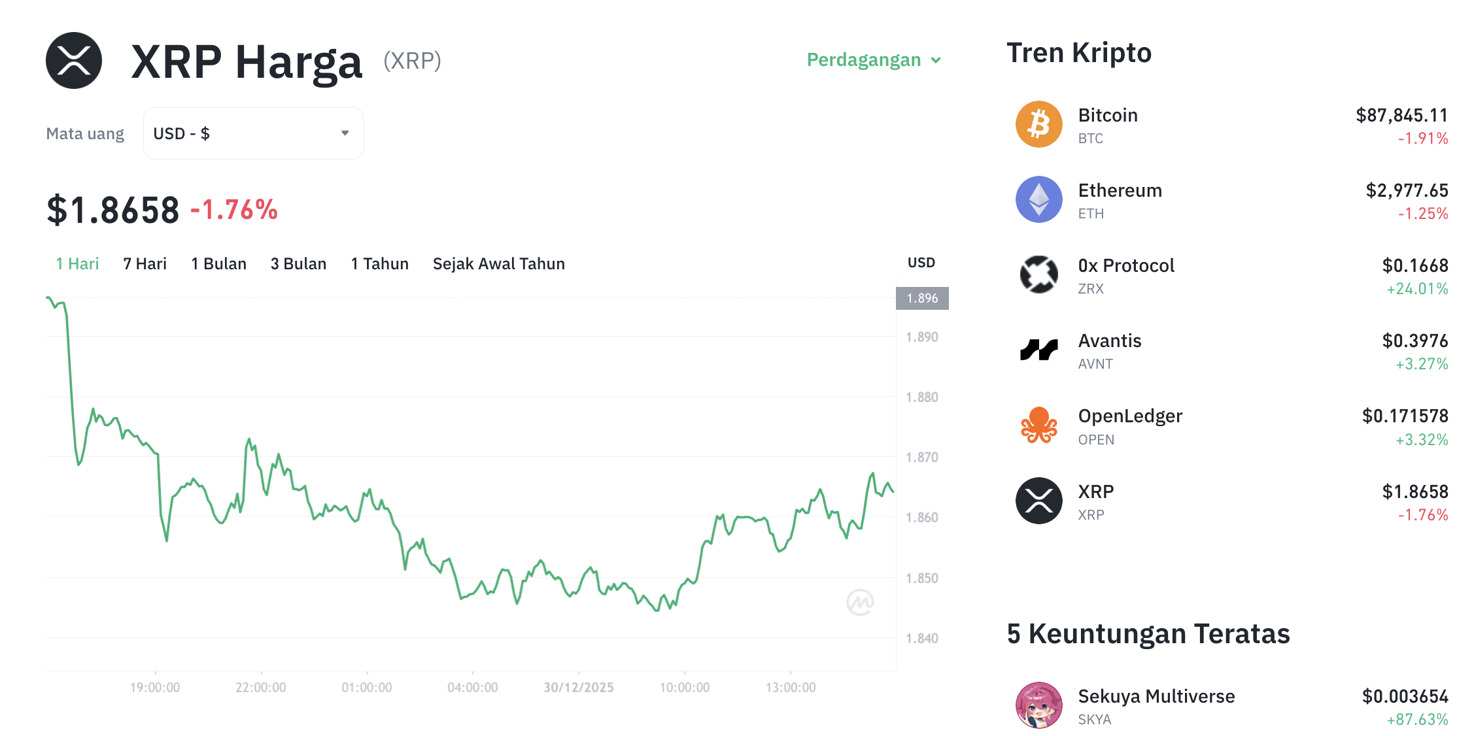
Task: Expand the Perdagangan menu
Action: (x=872, y=59)
